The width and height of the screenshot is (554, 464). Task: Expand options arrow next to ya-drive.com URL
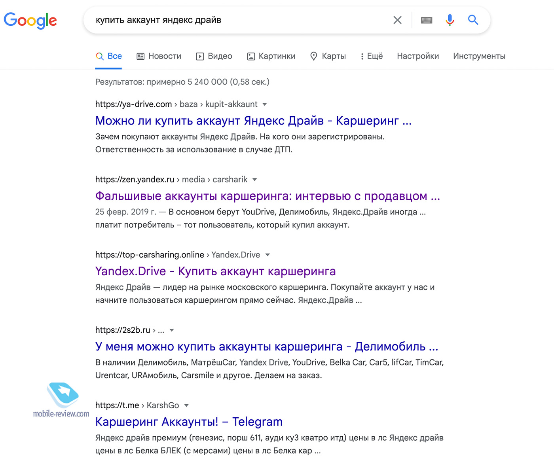(265, 104)
